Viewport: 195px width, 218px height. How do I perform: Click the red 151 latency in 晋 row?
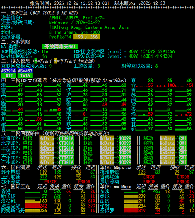coord(190,85)
